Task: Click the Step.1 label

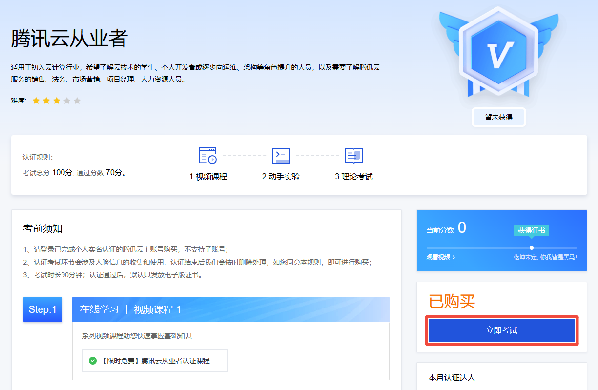Action: (x=43, y=309)
